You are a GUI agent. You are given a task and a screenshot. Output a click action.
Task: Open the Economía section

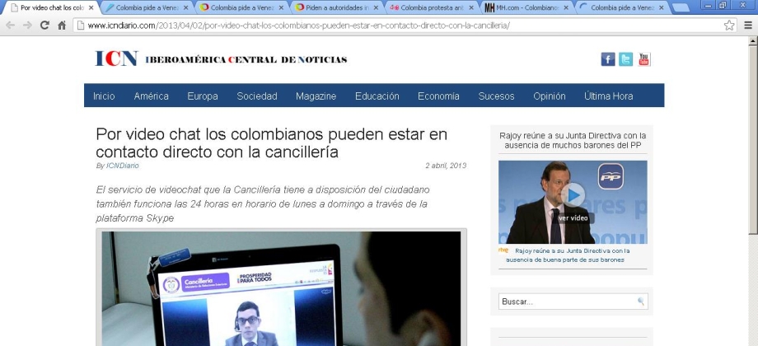[438, 96]
